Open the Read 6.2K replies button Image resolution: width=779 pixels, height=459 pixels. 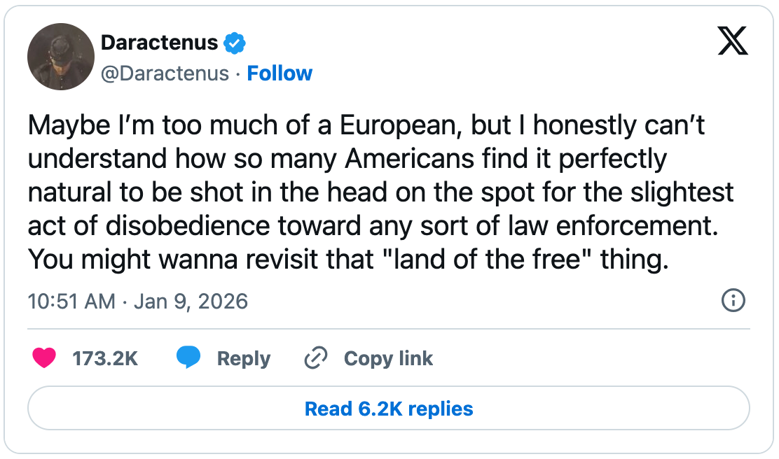388,409
